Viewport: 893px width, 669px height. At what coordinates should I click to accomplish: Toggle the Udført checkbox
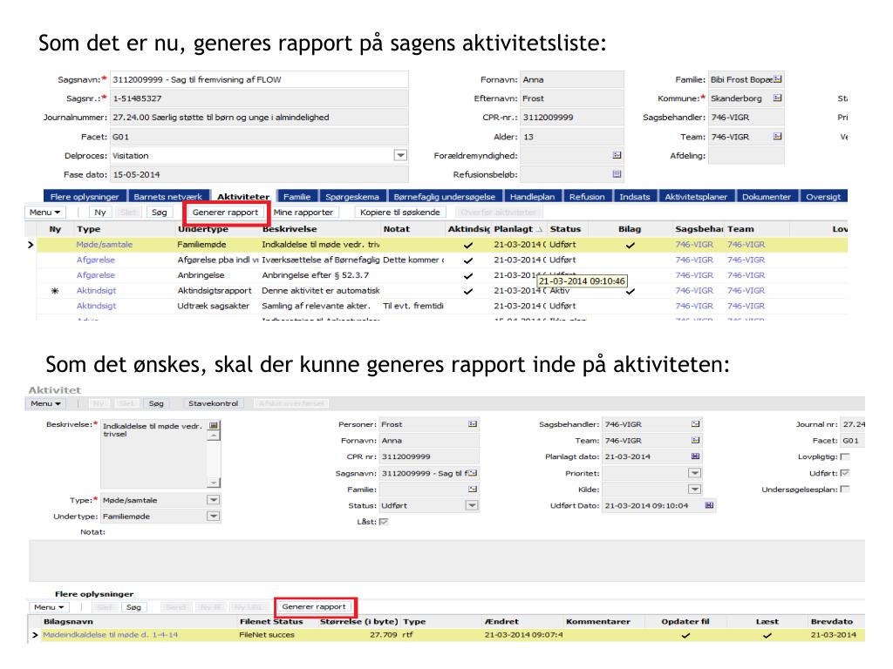(x=845, y=473)
